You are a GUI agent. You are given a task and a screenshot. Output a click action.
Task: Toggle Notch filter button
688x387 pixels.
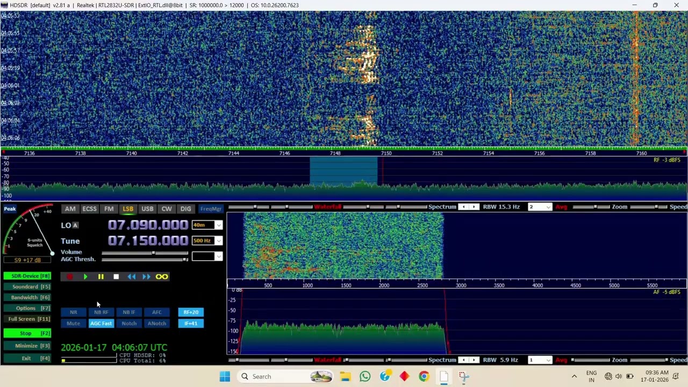(x=129, y=324)
